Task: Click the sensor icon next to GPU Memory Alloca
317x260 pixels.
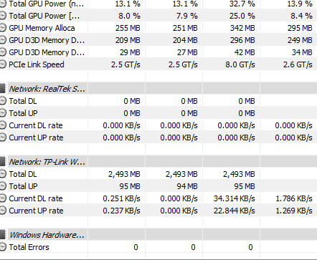Action: point(3,28)
